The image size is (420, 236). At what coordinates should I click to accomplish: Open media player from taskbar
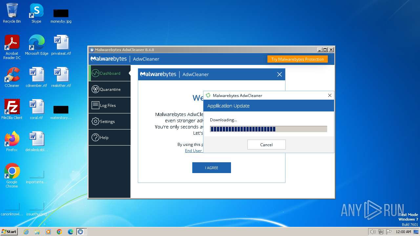pos(48,232)
